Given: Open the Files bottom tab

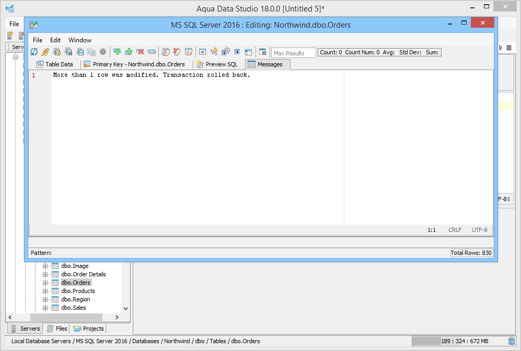Looking at the screenshot, I should coord(57,329).
